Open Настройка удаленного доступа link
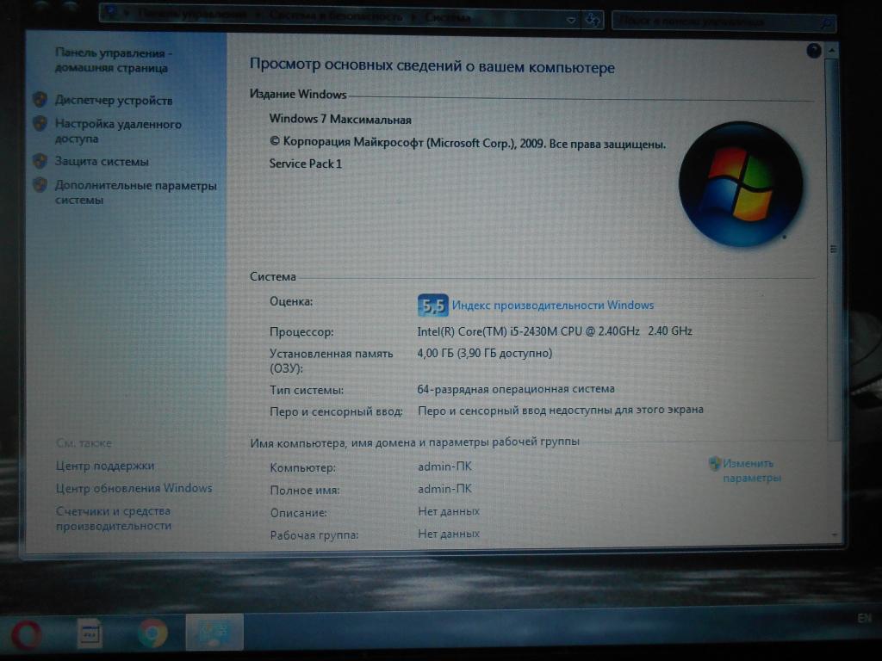 117,131
